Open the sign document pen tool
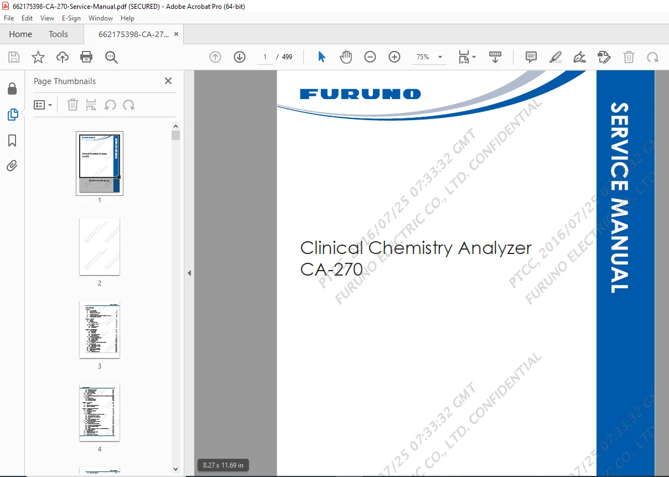This screenshot has height=477, width=669. pos(579,57)
